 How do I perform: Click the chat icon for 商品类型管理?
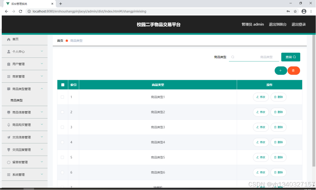9,89
